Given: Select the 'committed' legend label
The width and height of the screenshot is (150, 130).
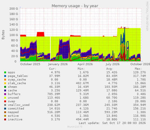Looking at the screenshot, I should click(x=16, y=109).
